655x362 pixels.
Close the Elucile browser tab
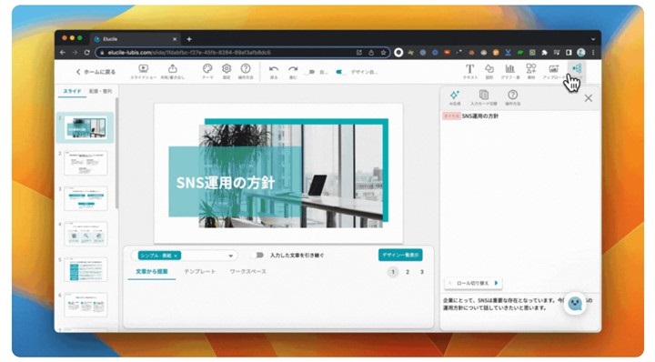[x=175, y=39]
